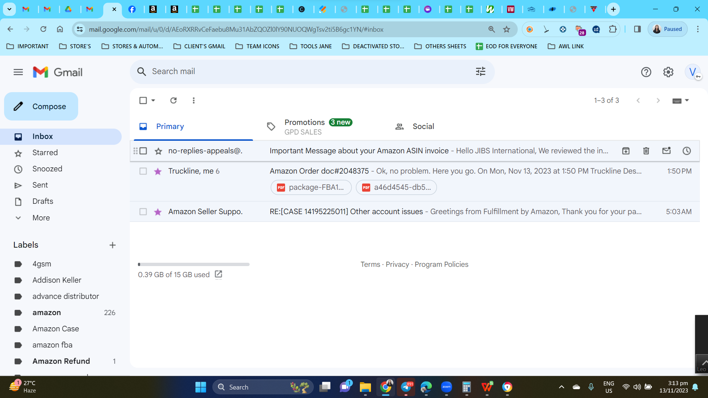Open the Gmail account avatar
The width and height of the screenshot is (708, 398).
coord(693,72)
